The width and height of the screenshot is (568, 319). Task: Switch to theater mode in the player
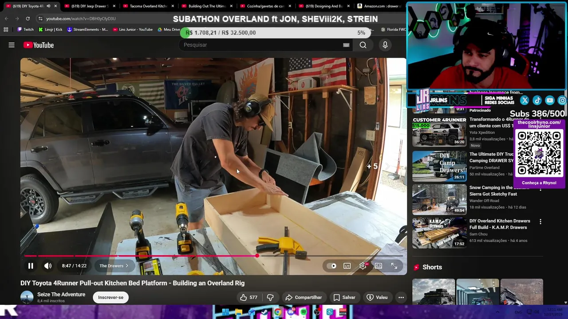(x=379, y=266)
